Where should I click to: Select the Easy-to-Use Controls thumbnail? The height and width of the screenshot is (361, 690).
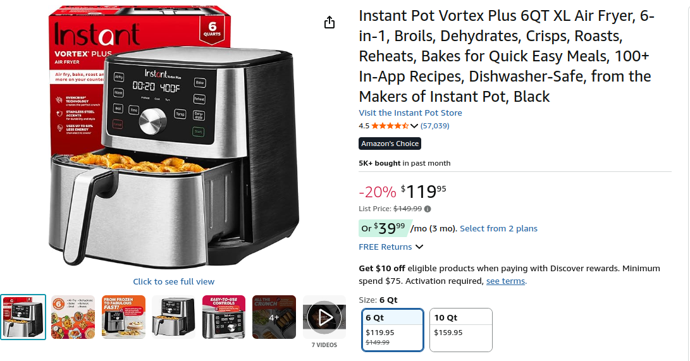[223, 317]
